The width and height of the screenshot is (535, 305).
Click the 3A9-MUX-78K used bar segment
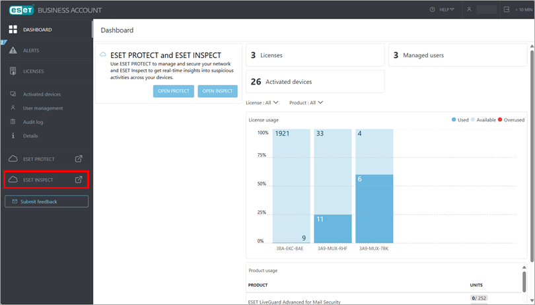pyautogui.click(x=374, y=208)
